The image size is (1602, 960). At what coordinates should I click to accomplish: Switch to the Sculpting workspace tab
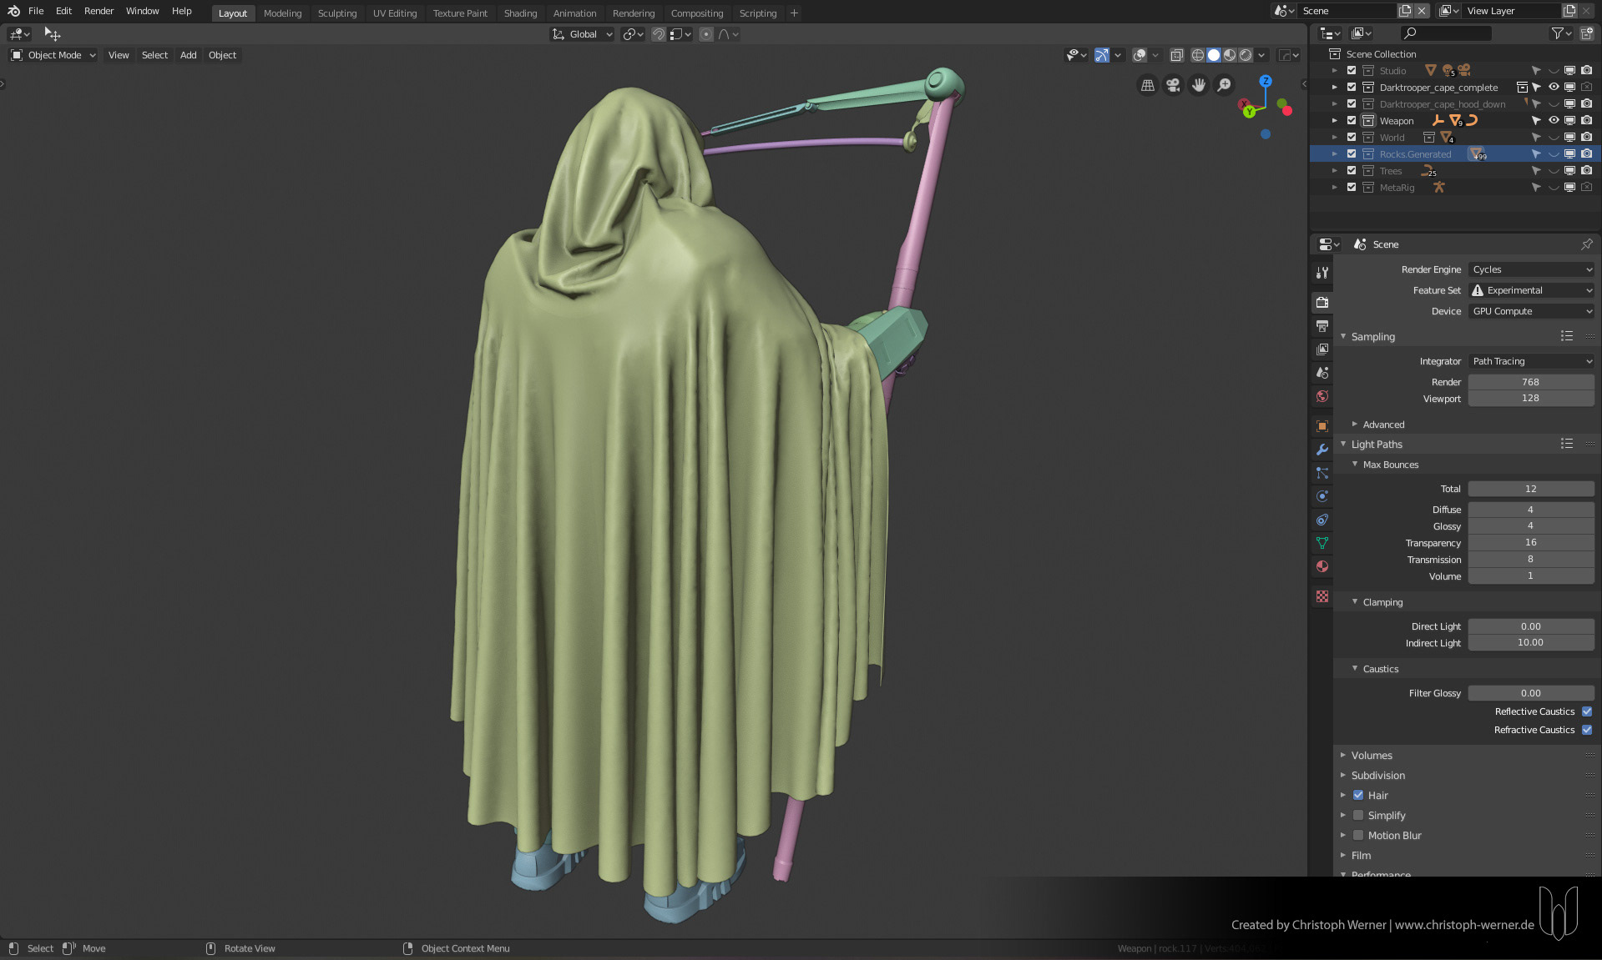(337, 13)
